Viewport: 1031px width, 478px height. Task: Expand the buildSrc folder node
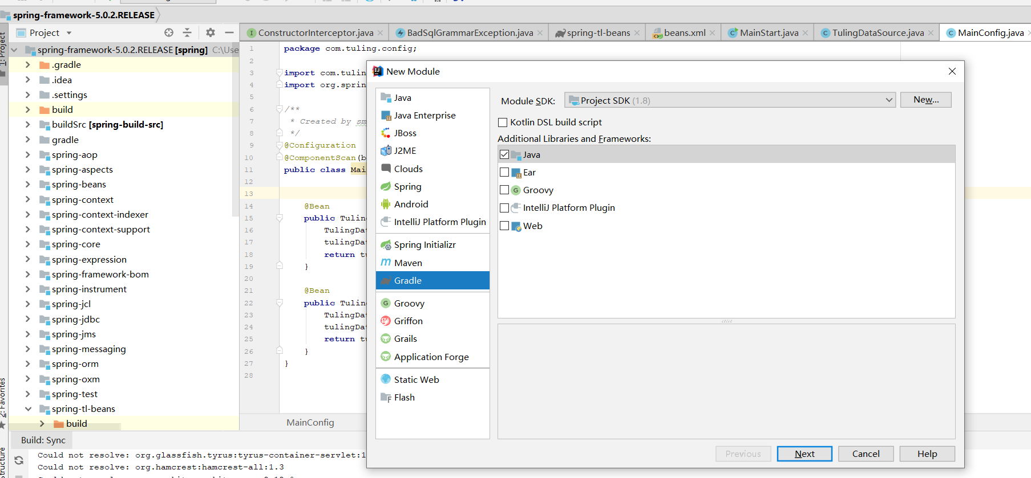coord(27,124)
